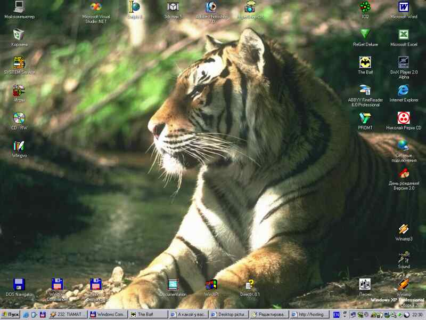
Task: Select the Delphi 6 desktop icon
Action: (x=134, y=7)
